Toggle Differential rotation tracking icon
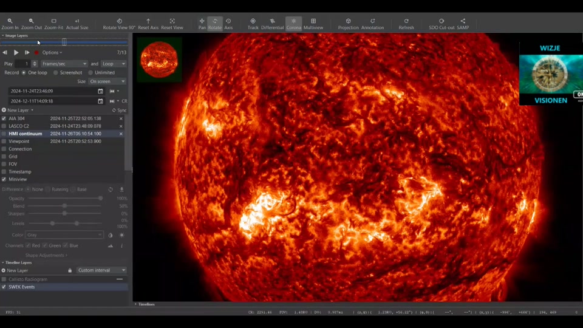The image size is (583, 328). (x=272, y=24)
